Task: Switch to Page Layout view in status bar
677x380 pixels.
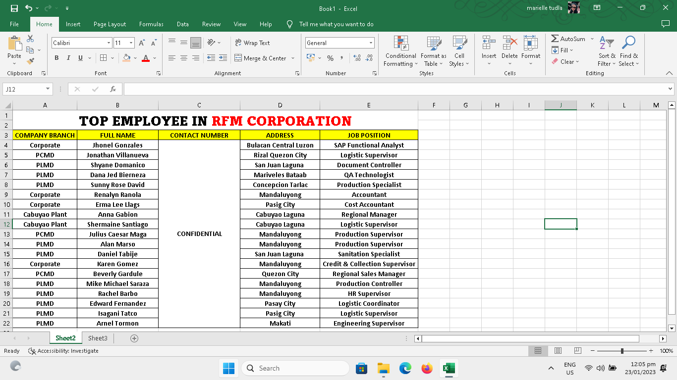Action: point(558,351)
